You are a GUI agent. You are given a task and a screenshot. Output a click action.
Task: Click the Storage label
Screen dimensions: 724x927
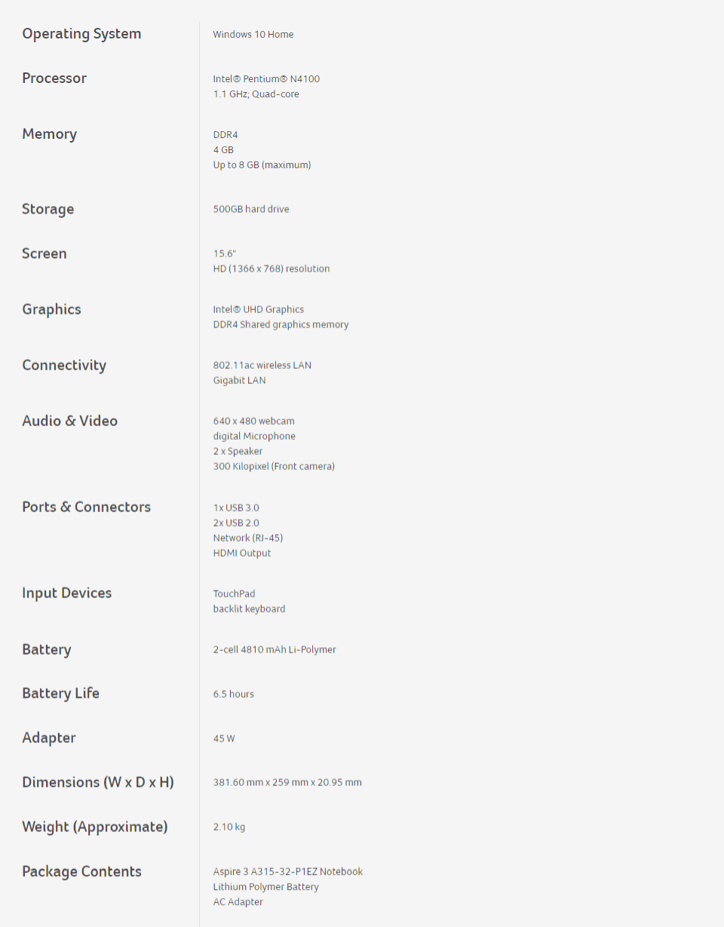[x=48, y=209]
